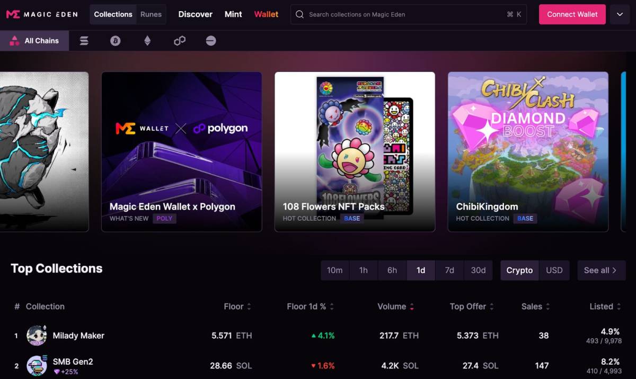
Task: Switch price display to Crypto
Action: [519, 270]
